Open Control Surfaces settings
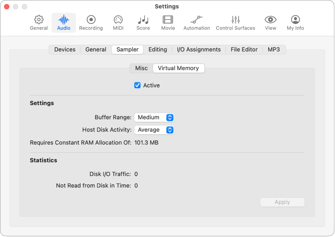The width and height of the screenshot is (335, 237). (236, 22)
